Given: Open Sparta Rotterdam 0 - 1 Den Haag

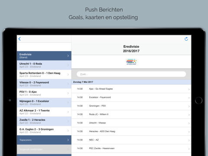Looking at the screenshot, I should click(44, 75).
